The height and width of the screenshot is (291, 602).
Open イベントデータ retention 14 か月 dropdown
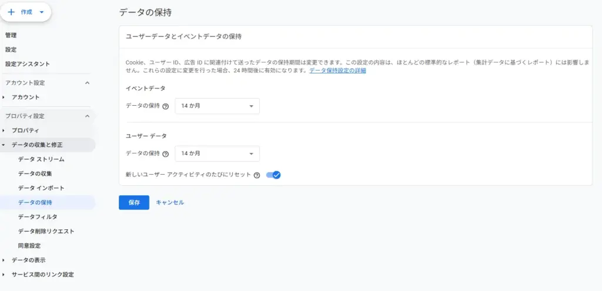click(x=218, y=106)
